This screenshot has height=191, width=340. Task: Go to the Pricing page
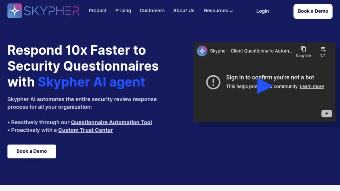[x=123, y=11]
